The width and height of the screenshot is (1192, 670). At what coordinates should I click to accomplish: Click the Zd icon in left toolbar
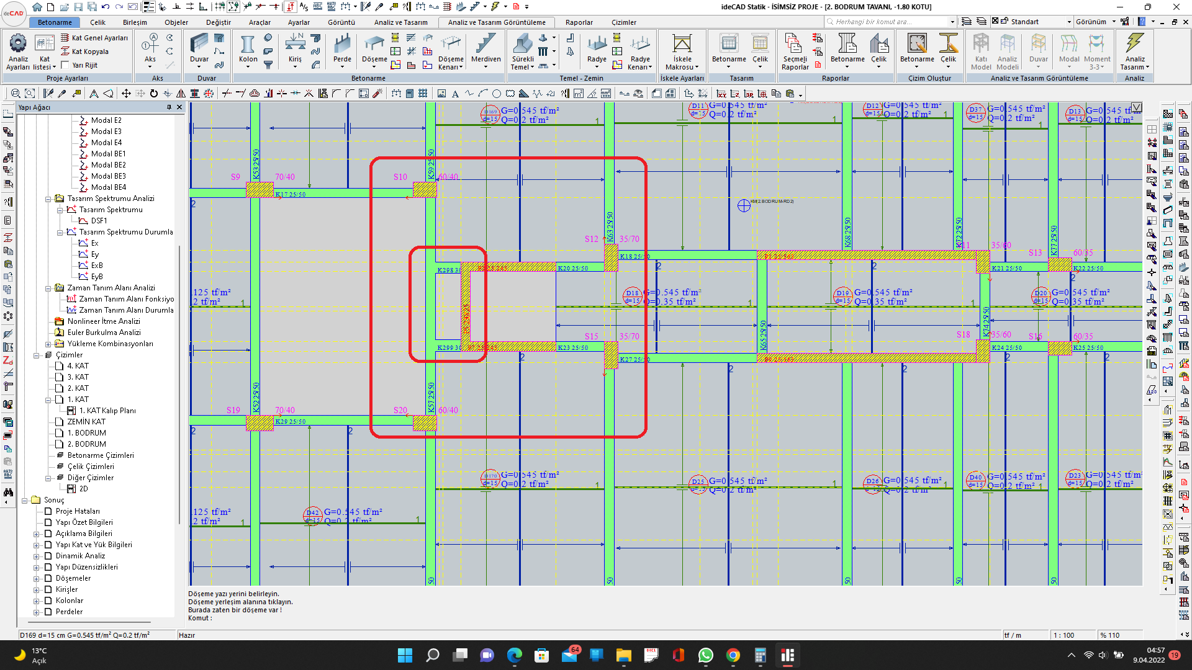coord(8,360)
